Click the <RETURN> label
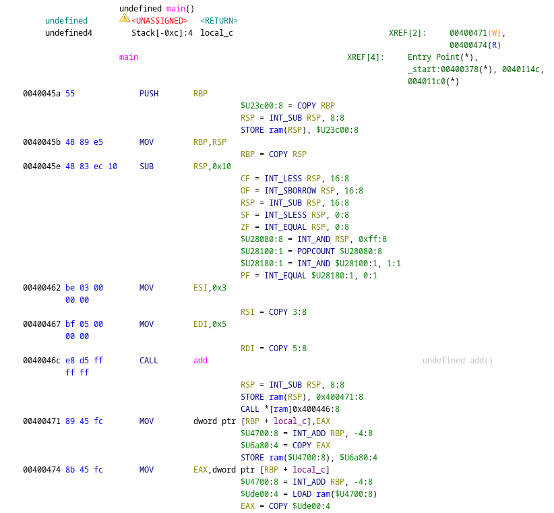This screenshot has width=554, height=513. [219, 21]
